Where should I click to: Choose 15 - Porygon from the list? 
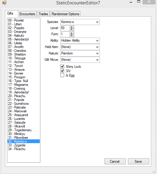point(24,77)
